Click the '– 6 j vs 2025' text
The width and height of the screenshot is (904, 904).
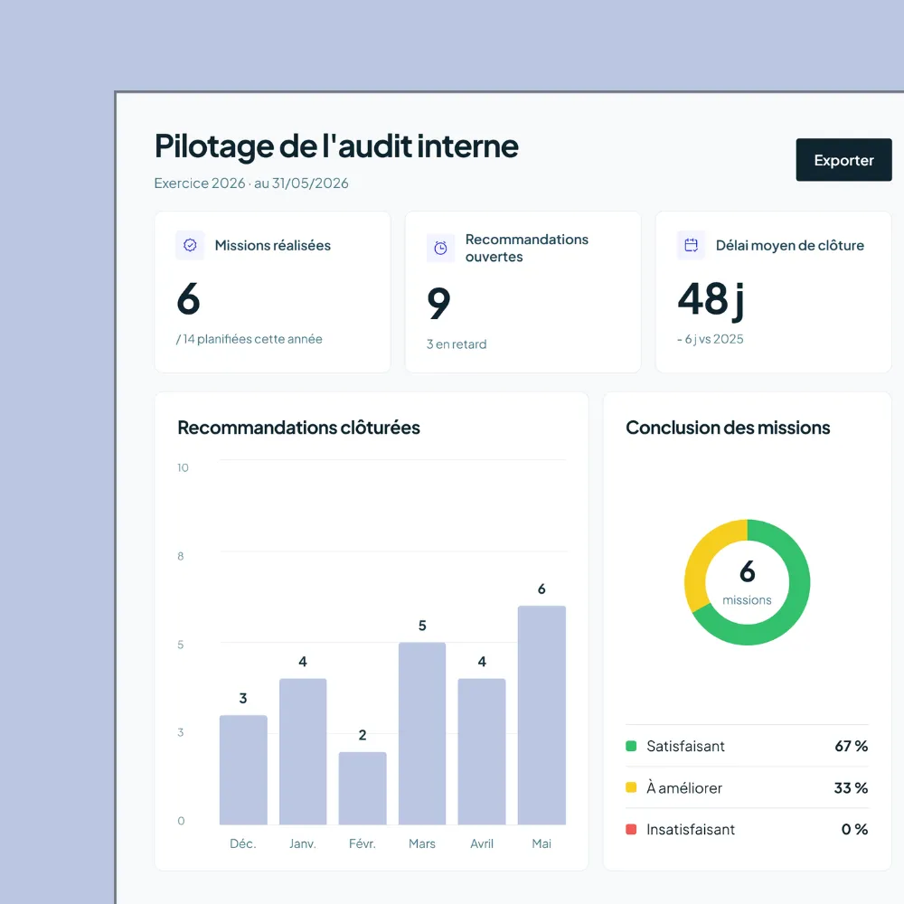(x=711, y=339)
